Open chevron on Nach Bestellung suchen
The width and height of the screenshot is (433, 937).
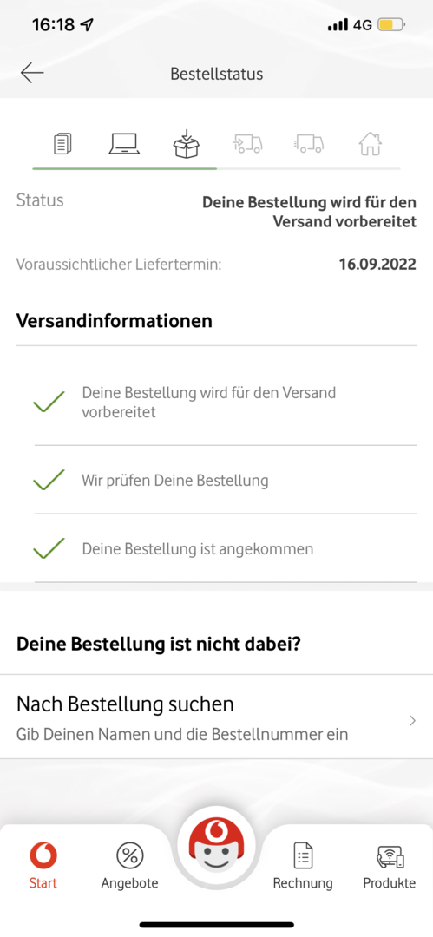pos(412,721)
